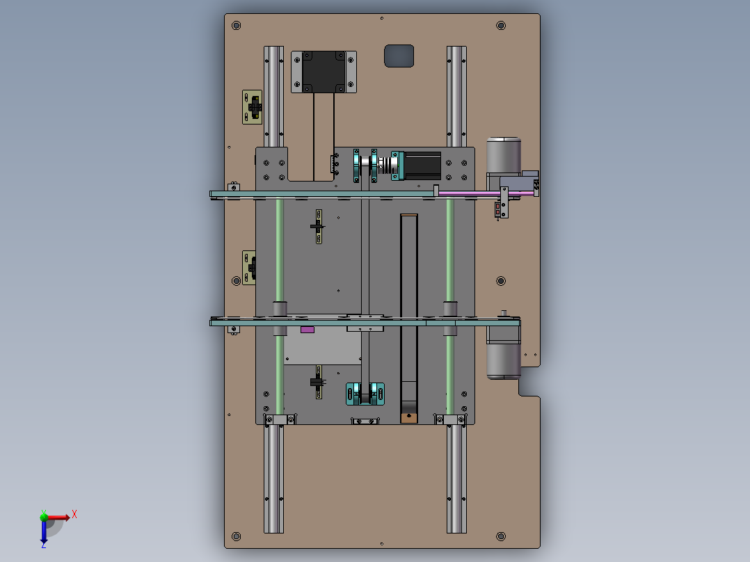Select the light gray rectangular plate
750x562 pixels.
pyautogui.click(x=321, y=348)
